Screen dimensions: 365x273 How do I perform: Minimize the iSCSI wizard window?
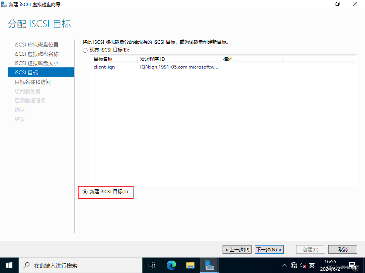[x=320, y=4]
